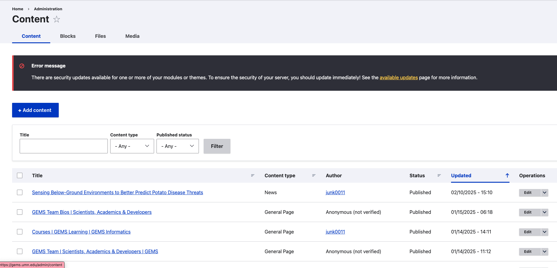Viewport: 557px width, 268px height.
Task: Click the favorite star next to Content
Action: tap(57, 19)
